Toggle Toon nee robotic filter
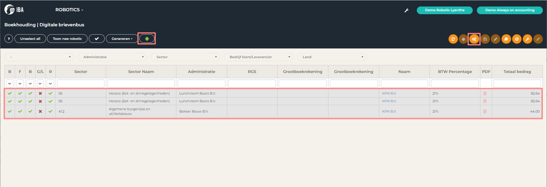The width and height of the screenshot is (547, 187). pos(67,39)
